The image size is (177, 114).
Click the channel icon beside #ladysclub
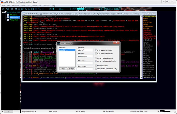(8, 20)
